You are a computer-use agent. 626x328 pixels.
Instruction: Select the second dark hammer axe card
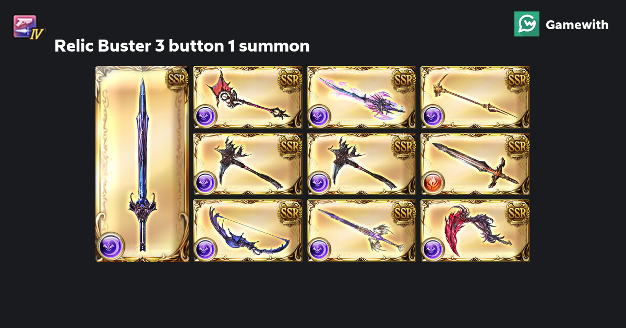pyautogui.click(x=362, y=164)
